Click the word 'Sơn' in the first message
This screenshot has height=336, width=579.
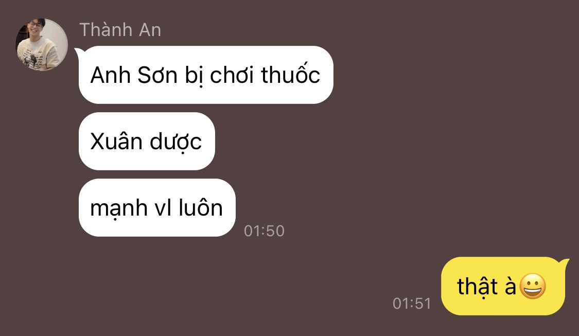pos(157,75)
